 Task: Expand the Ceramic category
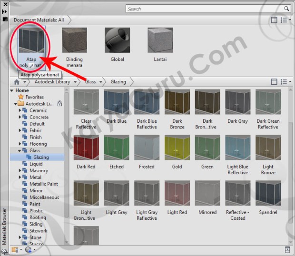tap(20, 110)
